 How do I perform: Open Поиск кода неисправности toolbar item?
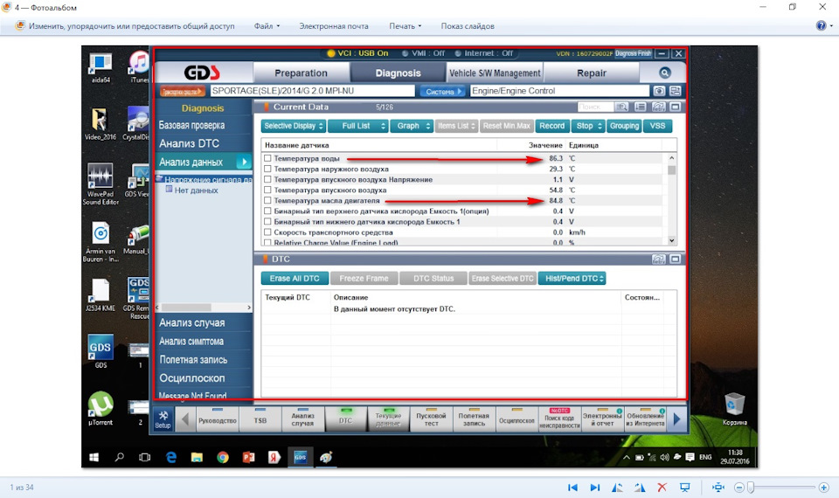(x=559, y=419)
